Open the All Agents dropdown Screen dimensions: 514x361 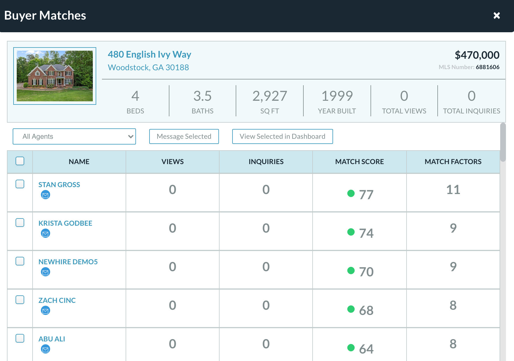(x=74, y=136)
